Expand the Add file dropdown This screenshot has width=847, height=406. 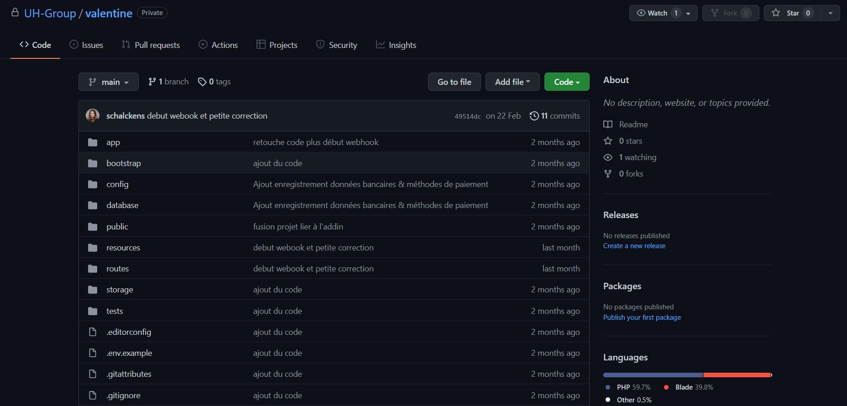(512, 82)
